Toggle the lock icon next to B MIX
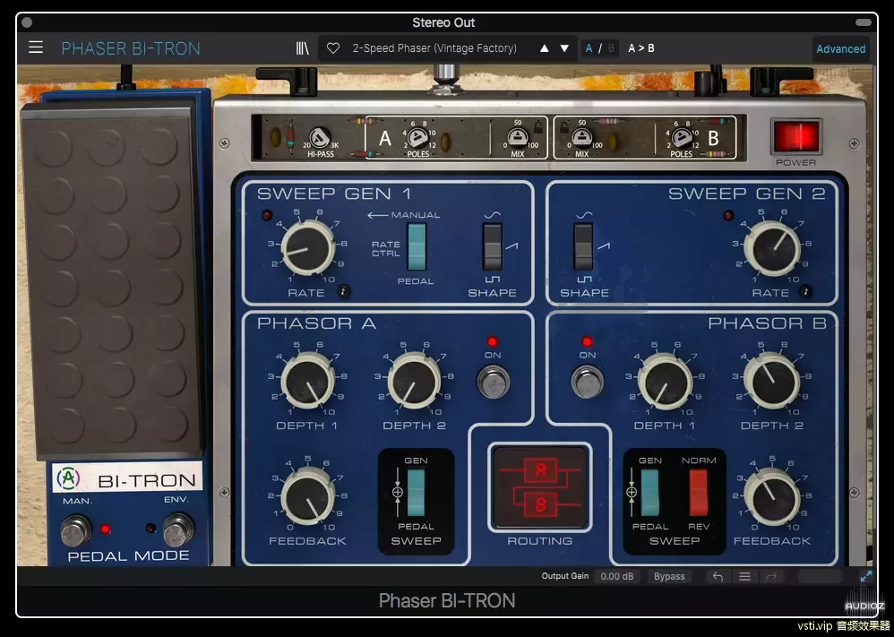The image size is (894, 637). point(563,126)
